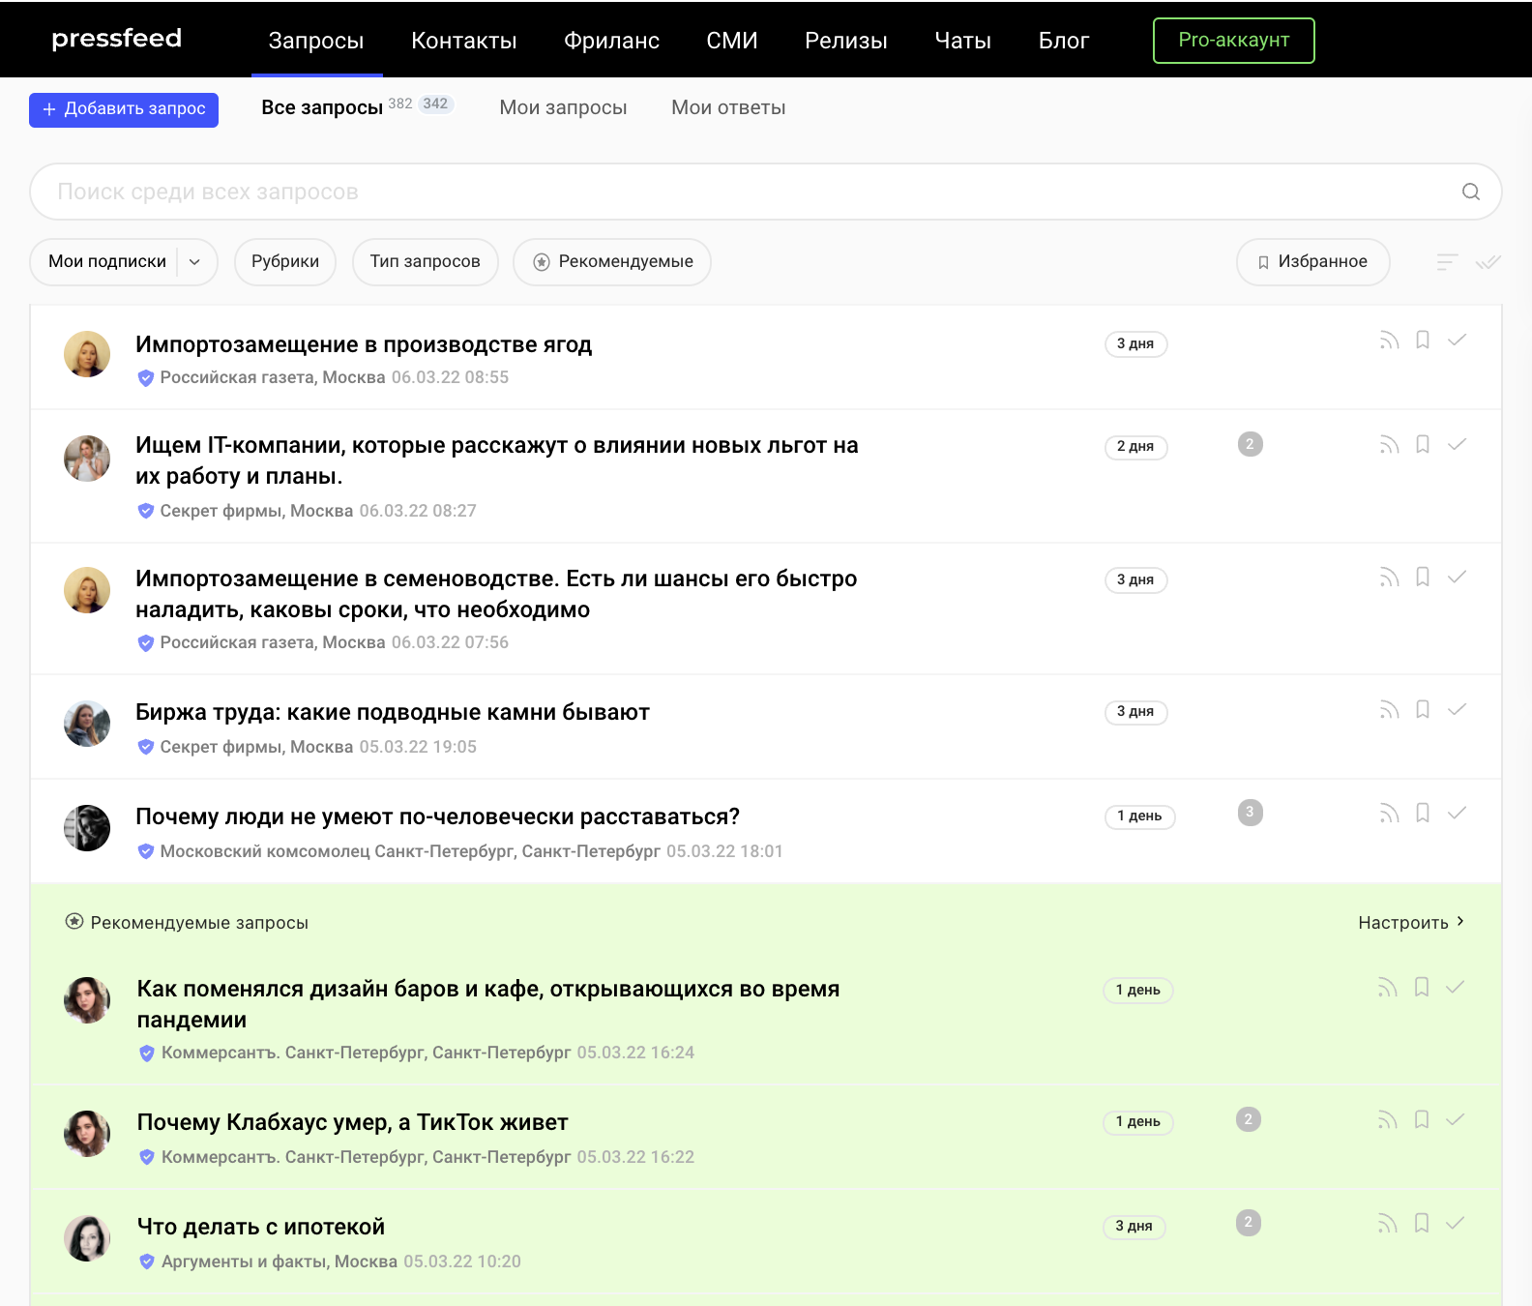Select Мои подписки filter
Screen dimensions: 1532x1306
pos(107,262)
